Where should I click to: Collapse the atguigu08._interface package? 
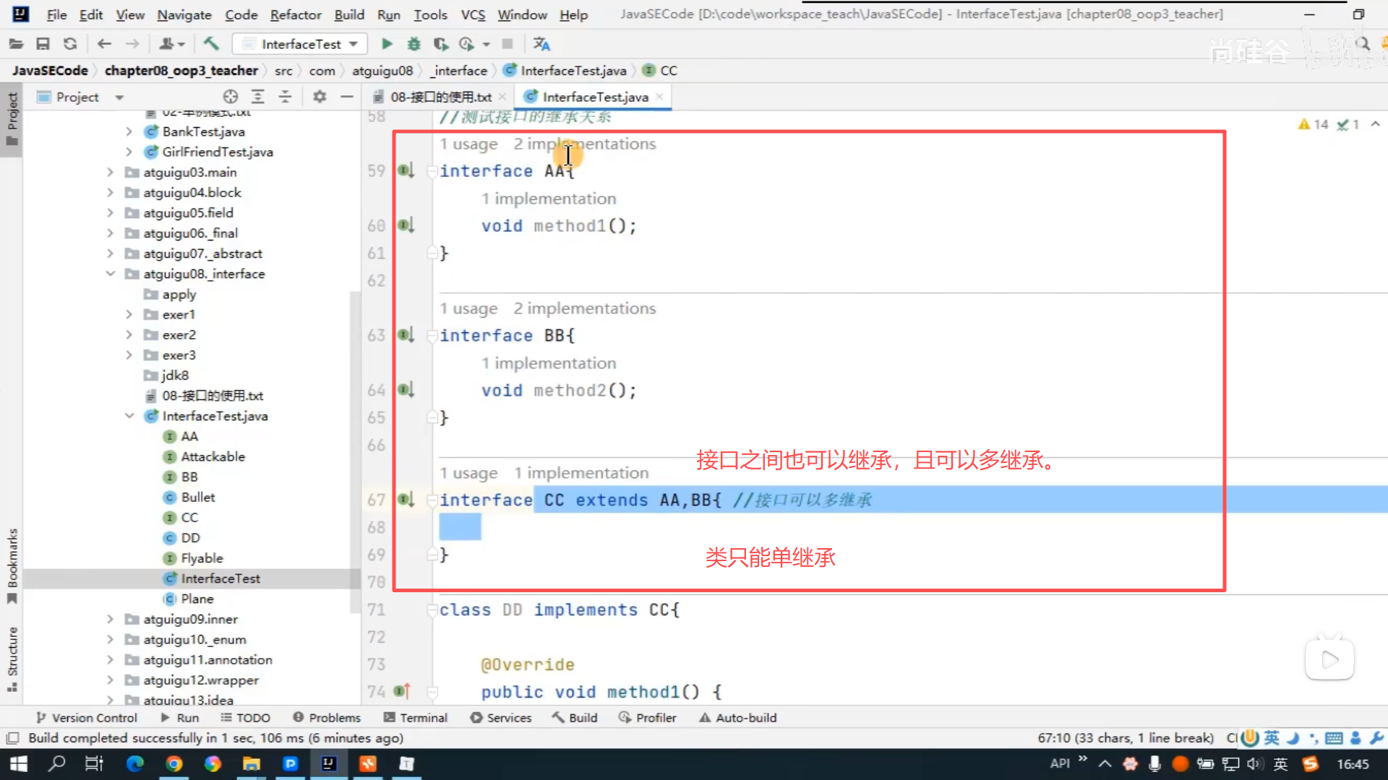pos(111,274)
